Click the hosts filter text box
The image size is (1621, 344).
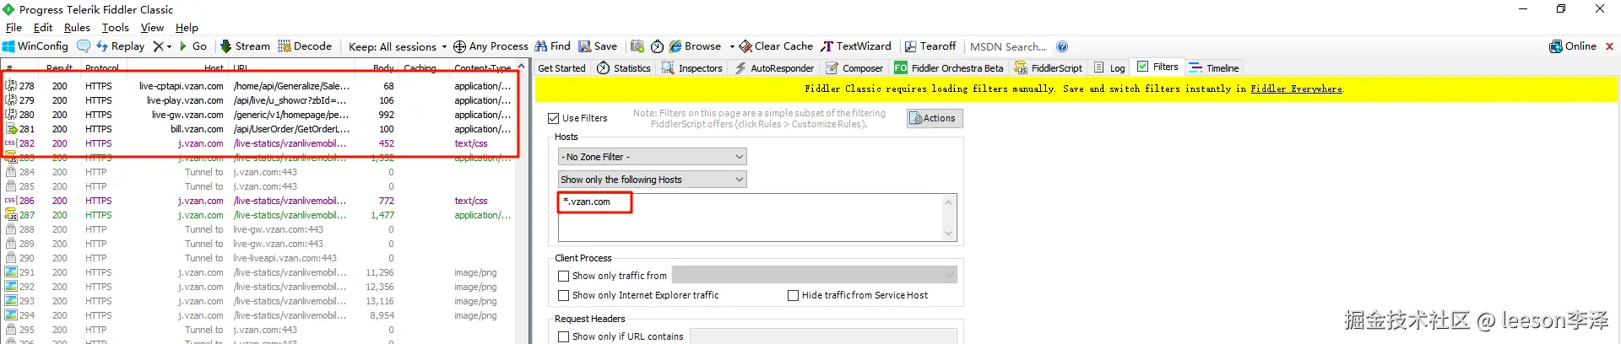point(751,218)
